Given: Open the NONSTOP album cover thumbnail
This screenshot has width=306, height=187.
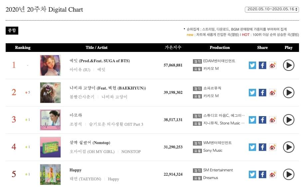Looking at the screenshot, I should point(50,147).
